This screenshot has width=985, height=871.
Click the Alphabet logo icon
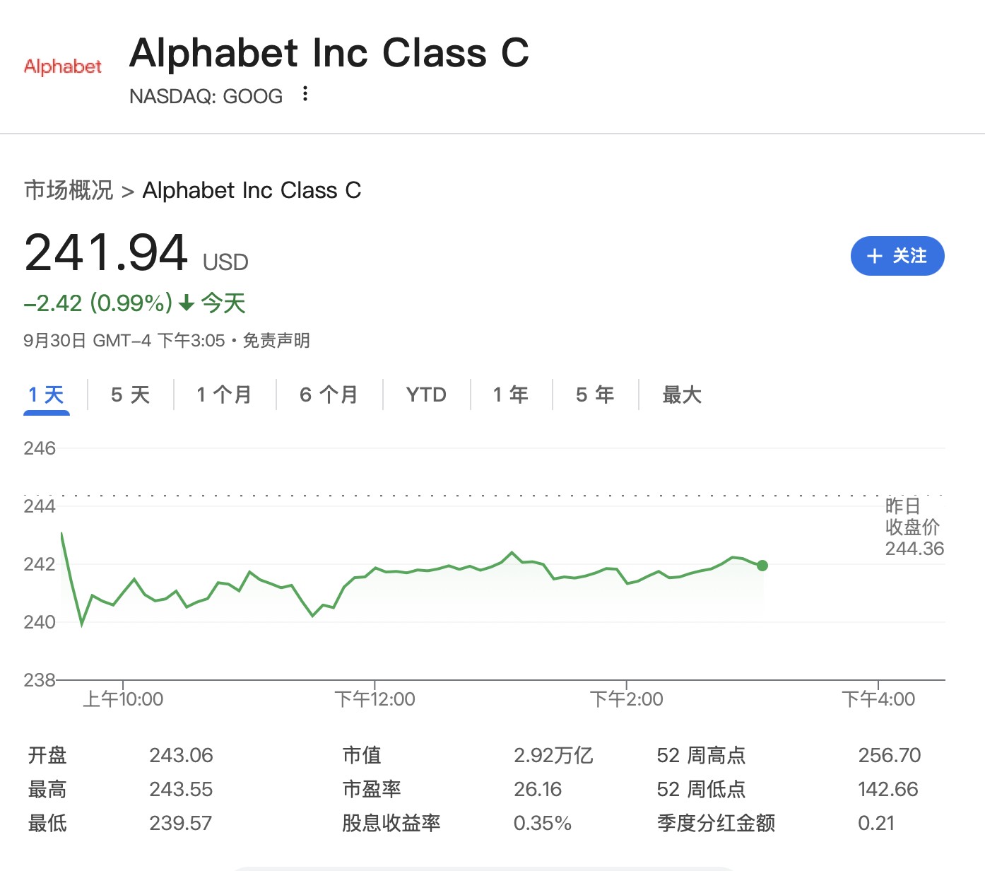(63, 66)
